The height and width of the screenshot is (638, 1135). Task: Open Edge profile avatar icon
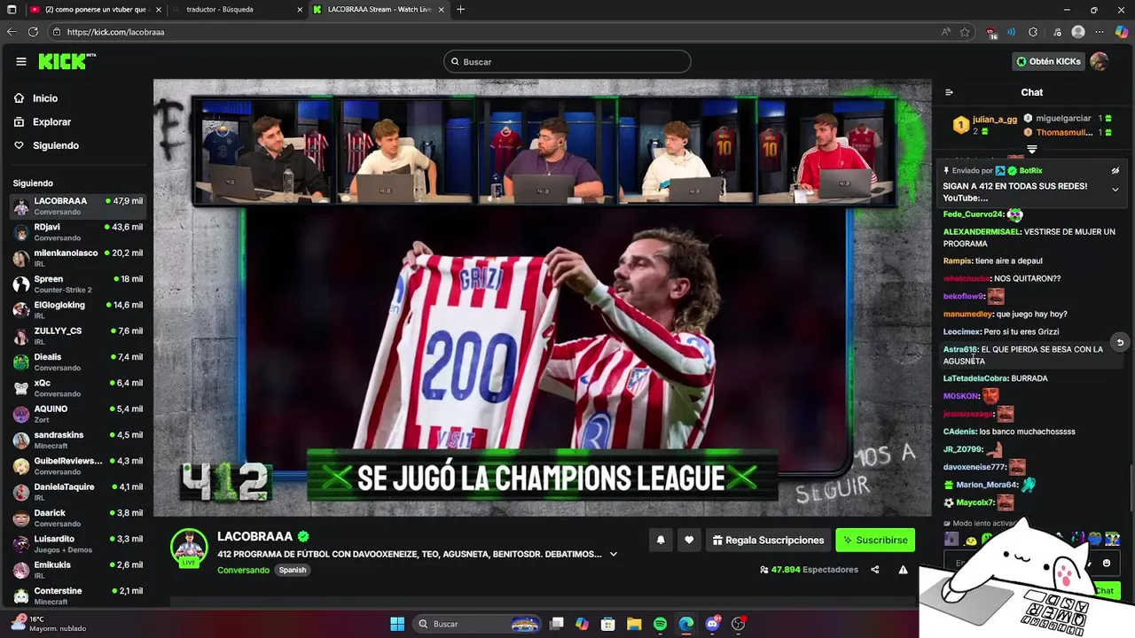tap(1078, 32)
